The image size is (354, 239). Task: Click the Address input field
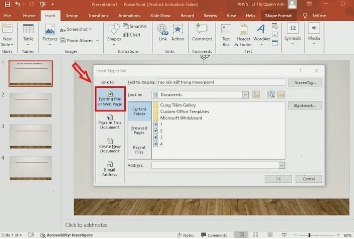coord(215,165)
